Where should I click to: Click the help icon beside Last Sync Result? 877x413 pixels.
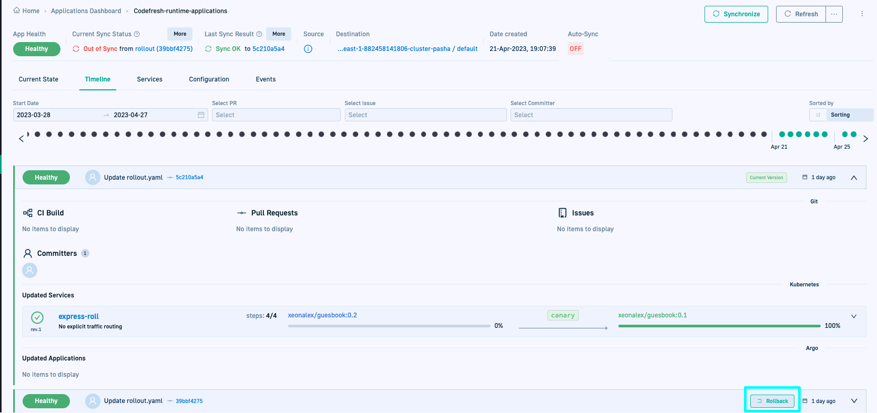(259, 34)
